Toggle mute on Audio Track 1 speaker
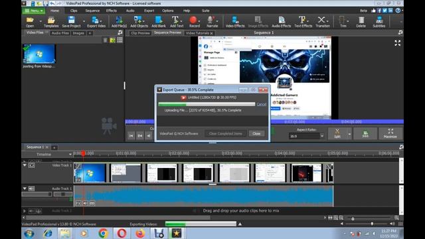Viewport: 425px width, 239px height. coord(31,189)
